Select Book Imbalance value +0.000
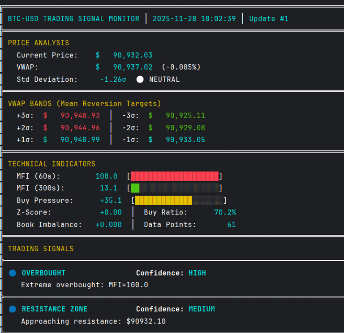The height and width of the screenshot is (333, 344). point(108,225)
